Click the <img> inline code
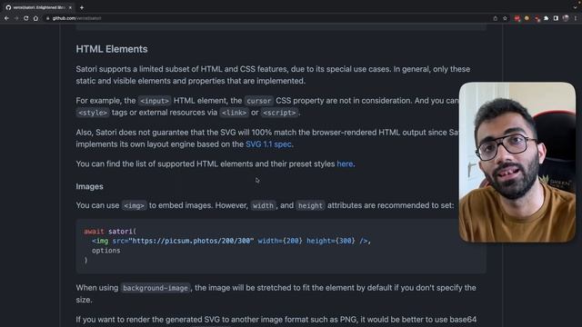Screen dimensions: 582x327 [134, 206]
